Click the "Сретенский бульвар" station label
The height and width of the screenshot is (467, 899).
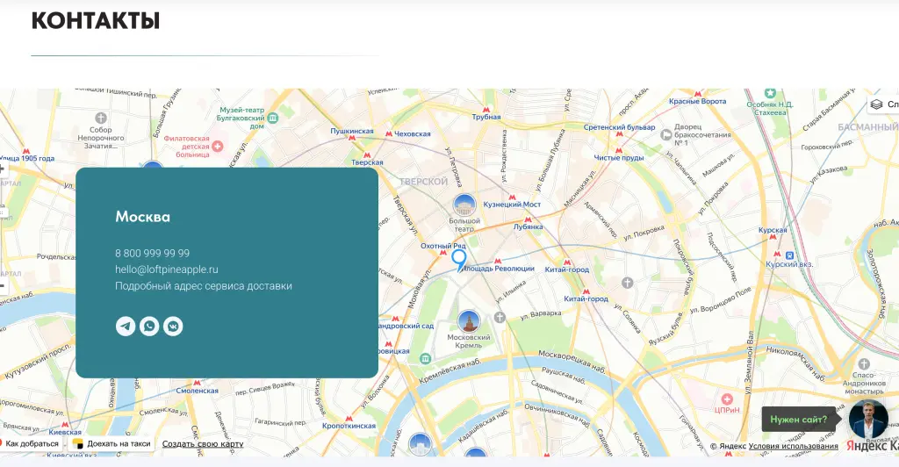[x=619, y=127]
